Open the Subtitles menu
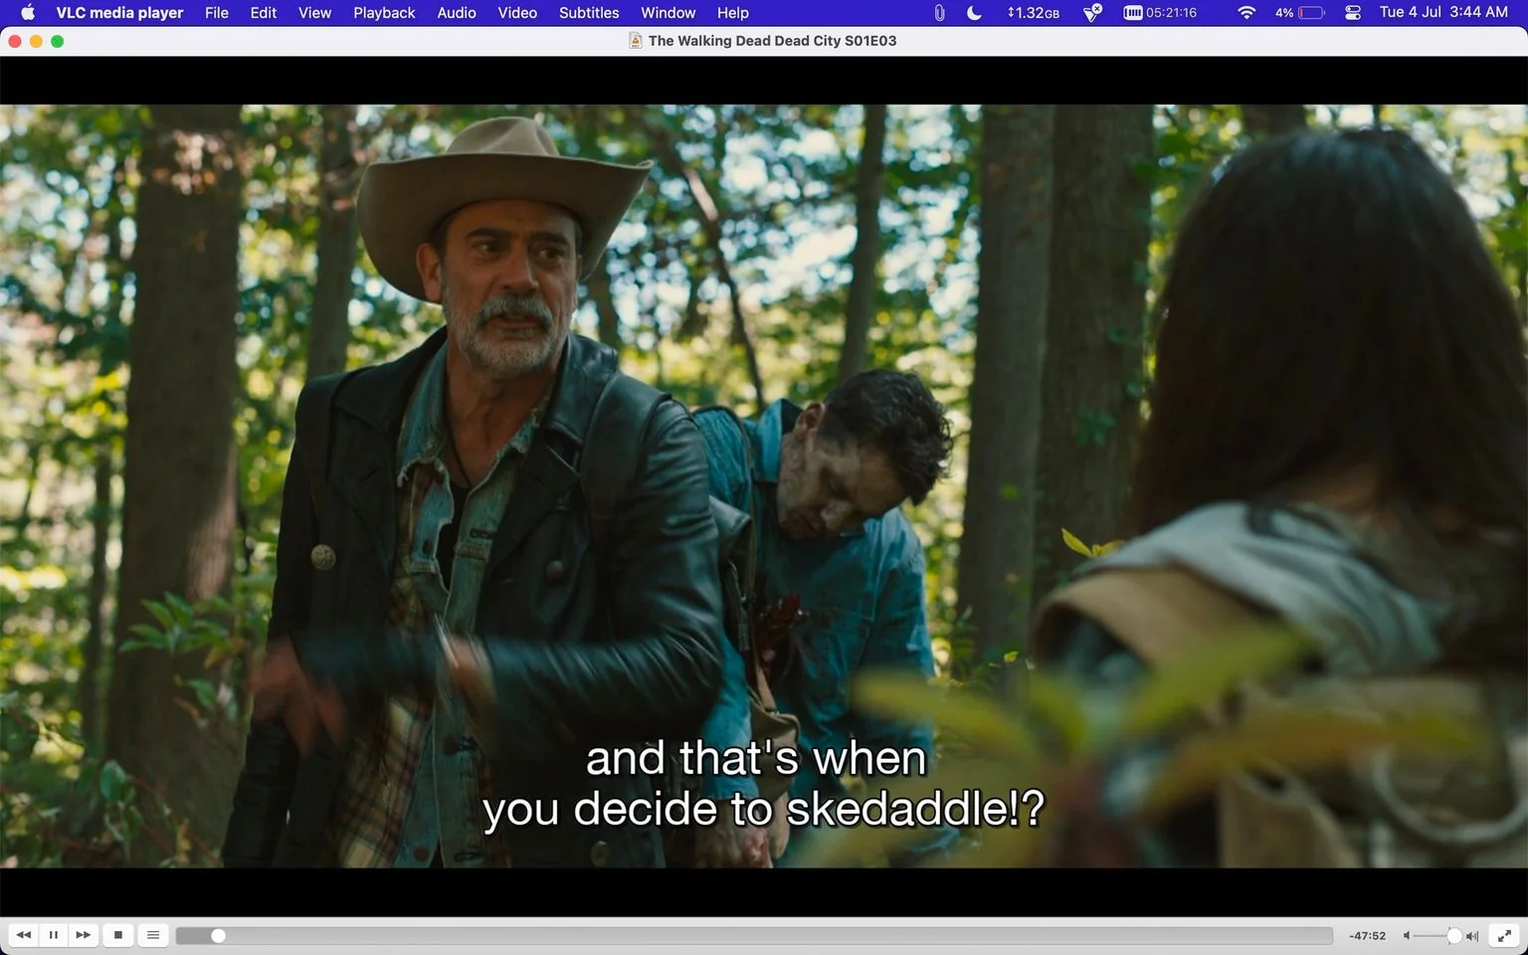1528x955 pixels. click(x=589, y=13)
